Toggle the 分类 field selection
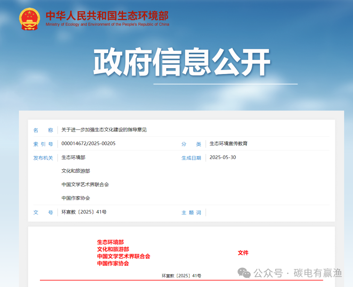 pos(192,143)
